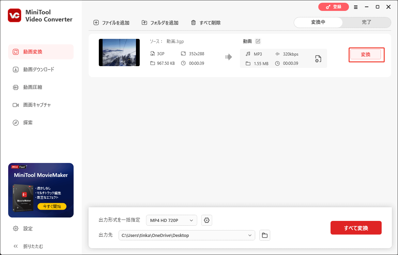Collapse sidebar with 折りたたむ
398x255 pixels.
28,246
